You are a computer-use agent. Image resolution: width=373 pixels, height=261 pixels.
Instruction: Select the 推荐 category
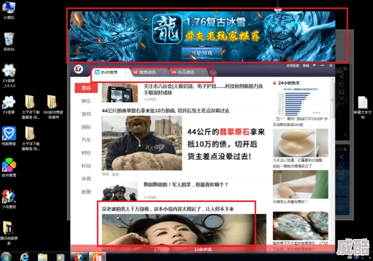point(86,88)
